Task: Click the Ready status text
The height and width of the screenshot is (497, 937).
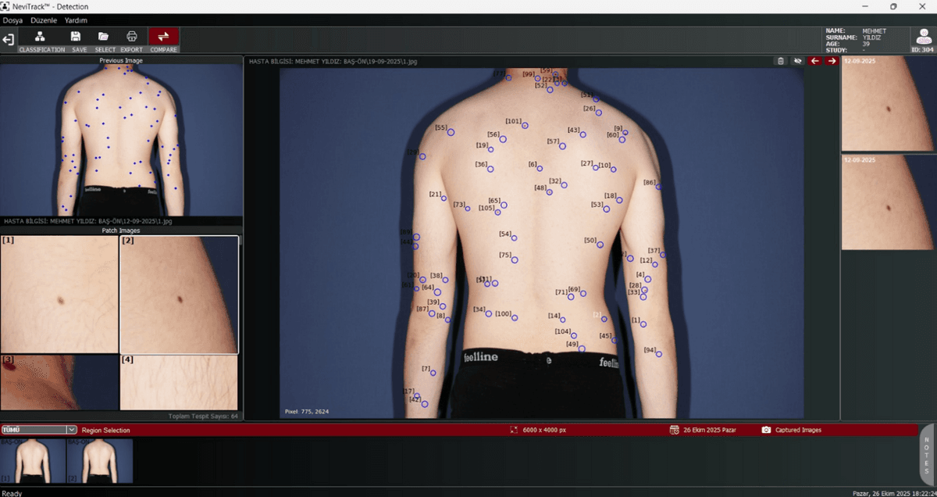Action: (12, 493)
